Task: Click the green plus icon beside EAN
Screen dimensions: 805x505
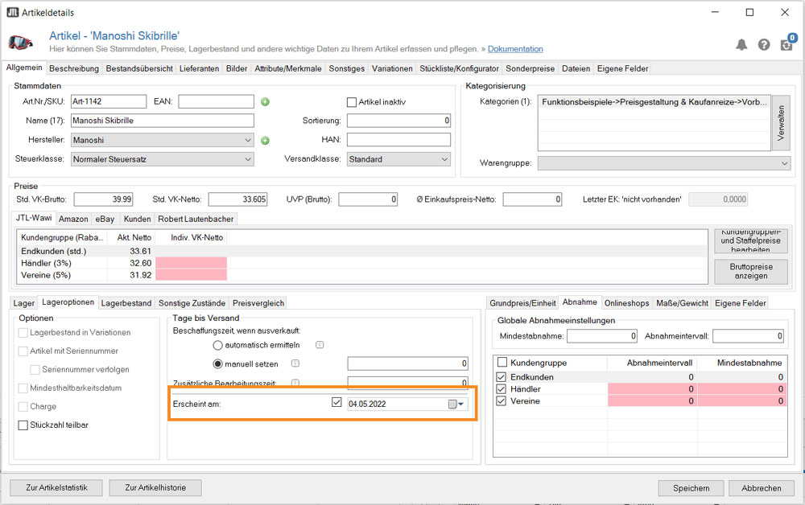Action: tap(265, 101)
